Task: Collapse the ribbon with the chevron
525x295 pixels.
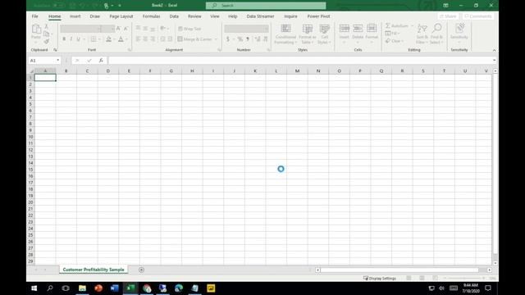Action: click(494, 50)
